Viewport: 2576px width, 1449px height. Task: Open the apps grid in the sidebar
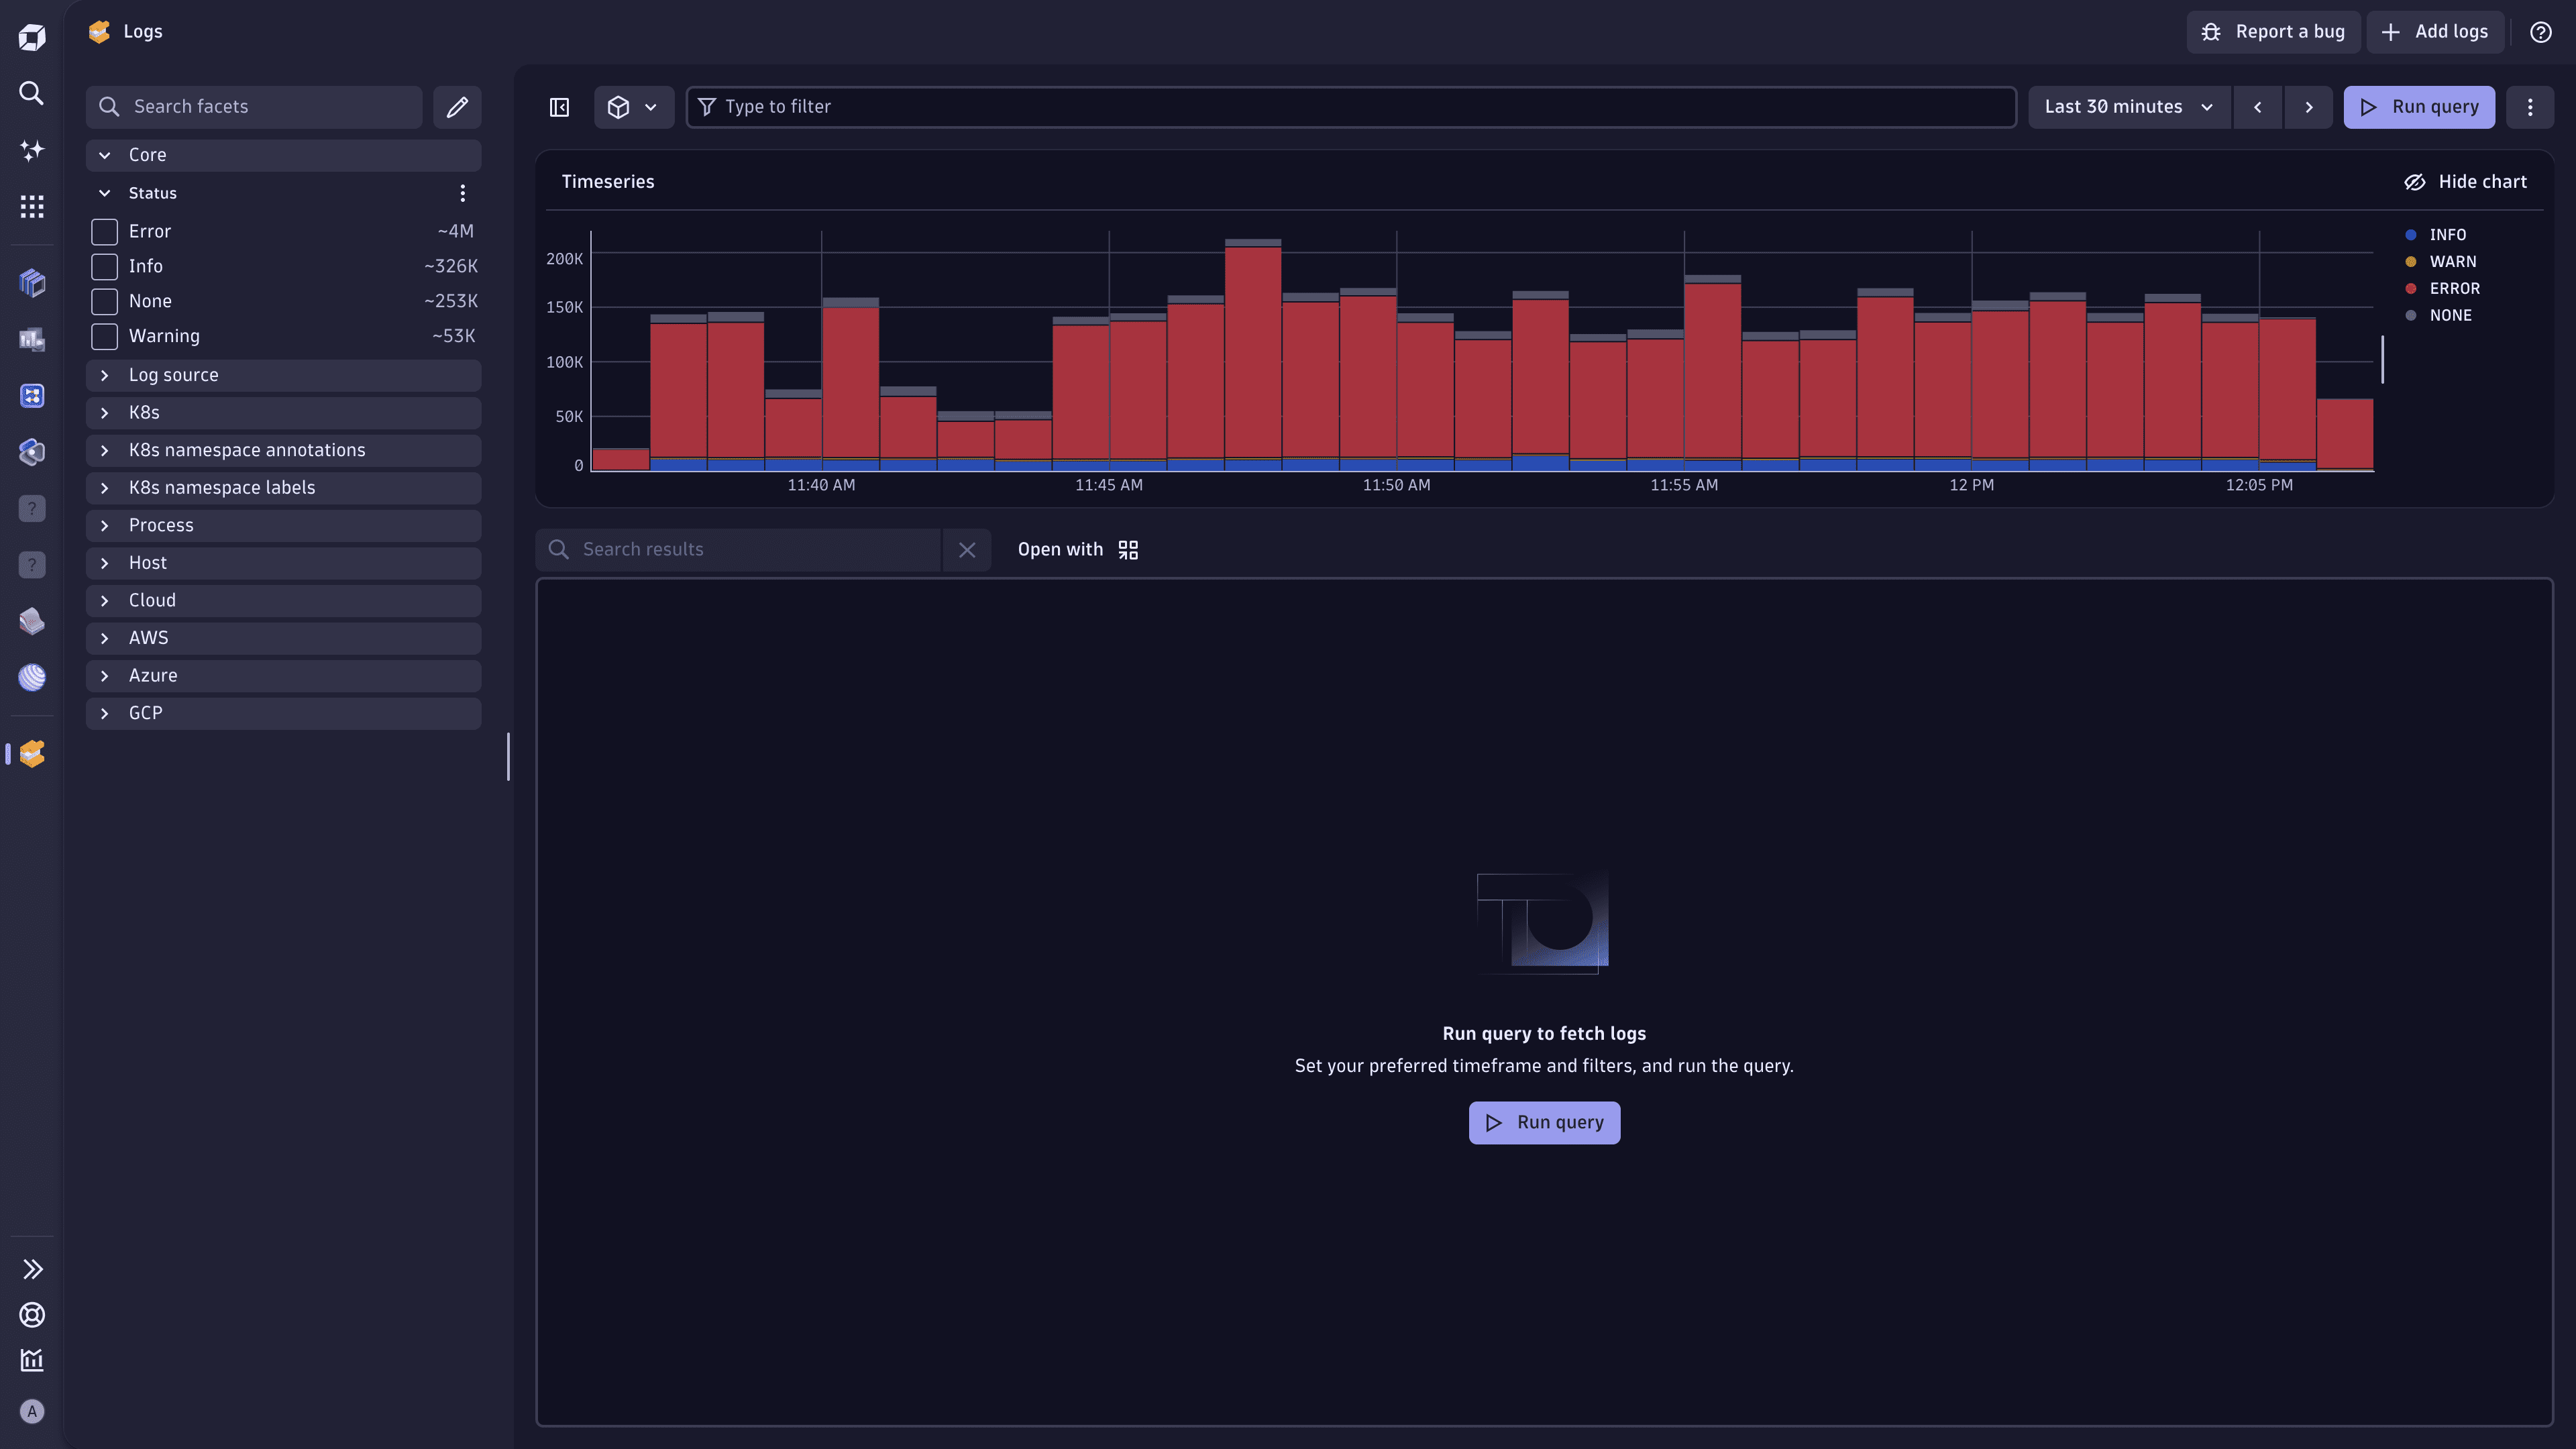[x=31, y=206]
